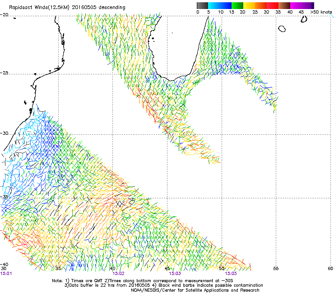Click the '55' longitude axis label
The height and width of the screenshot is (293, 334).
pos(276,268)
